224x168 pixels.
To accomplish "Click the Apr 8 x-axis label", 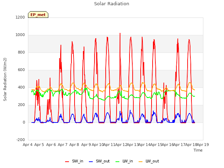I will [x=74, y=145].
